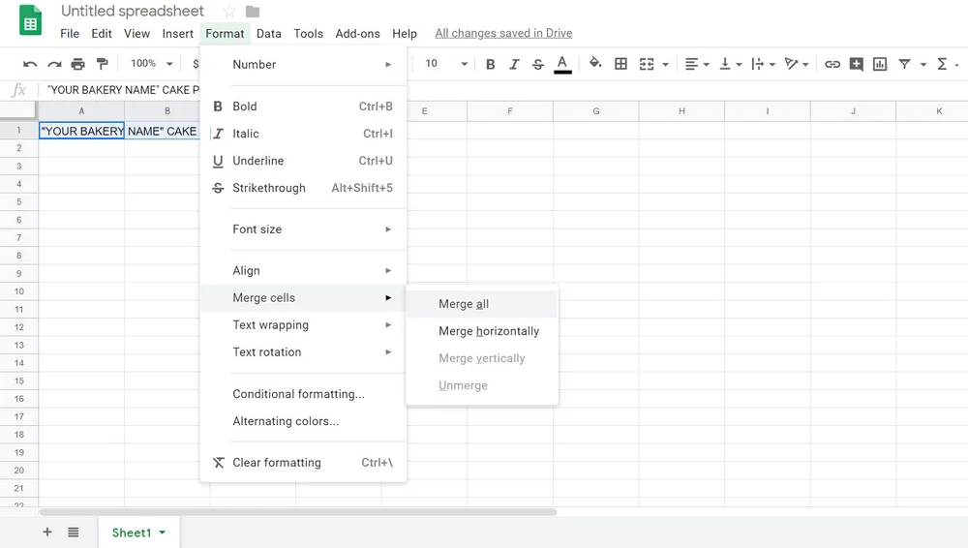The height and width of the screenshot is (548, 968).
Task: Open the Data menu
Action: 268,33
